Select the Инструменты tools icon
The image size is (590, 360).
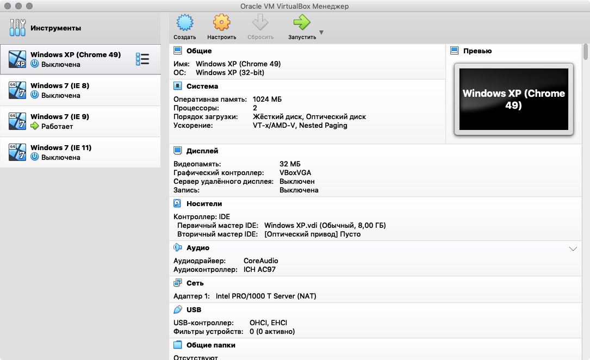tap(17, 28)
